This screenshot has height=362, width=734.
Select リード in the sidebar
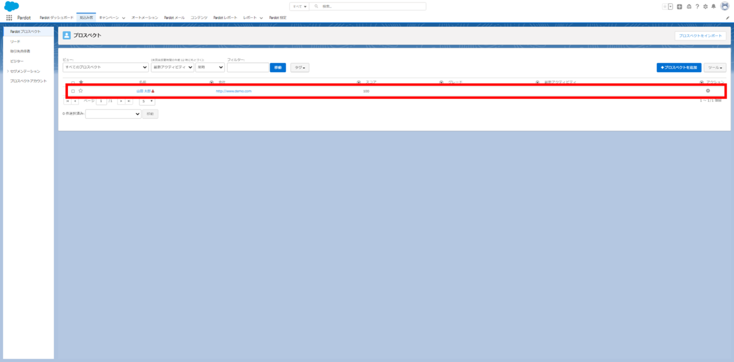click(15, 42)
